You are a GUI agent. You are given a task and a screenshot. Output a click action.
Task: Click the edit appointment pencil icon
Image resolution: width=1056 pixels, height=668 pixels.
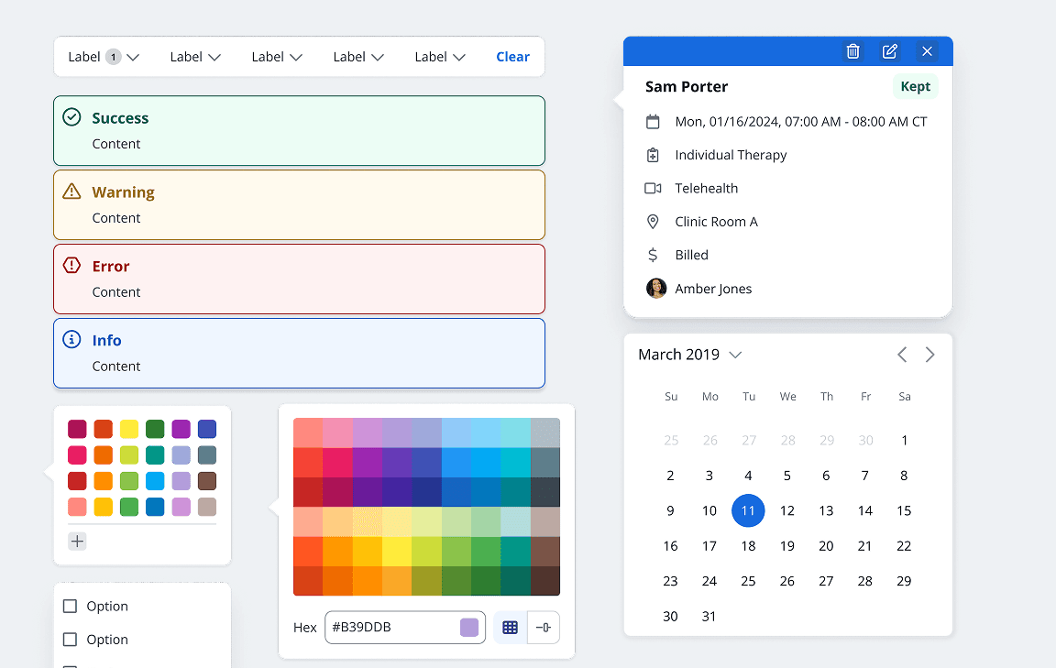click(889, 51)
